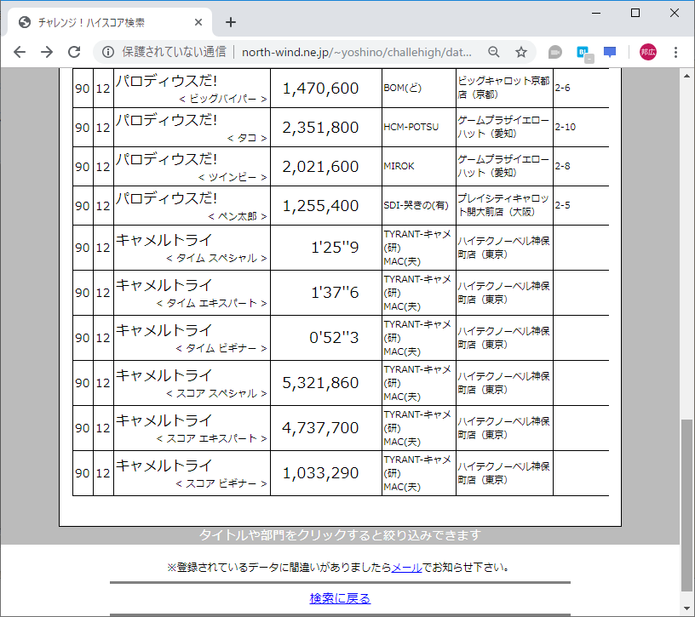Open a new browser tab
Viewport: 695px width, 617px height.
tap(231, 22)
